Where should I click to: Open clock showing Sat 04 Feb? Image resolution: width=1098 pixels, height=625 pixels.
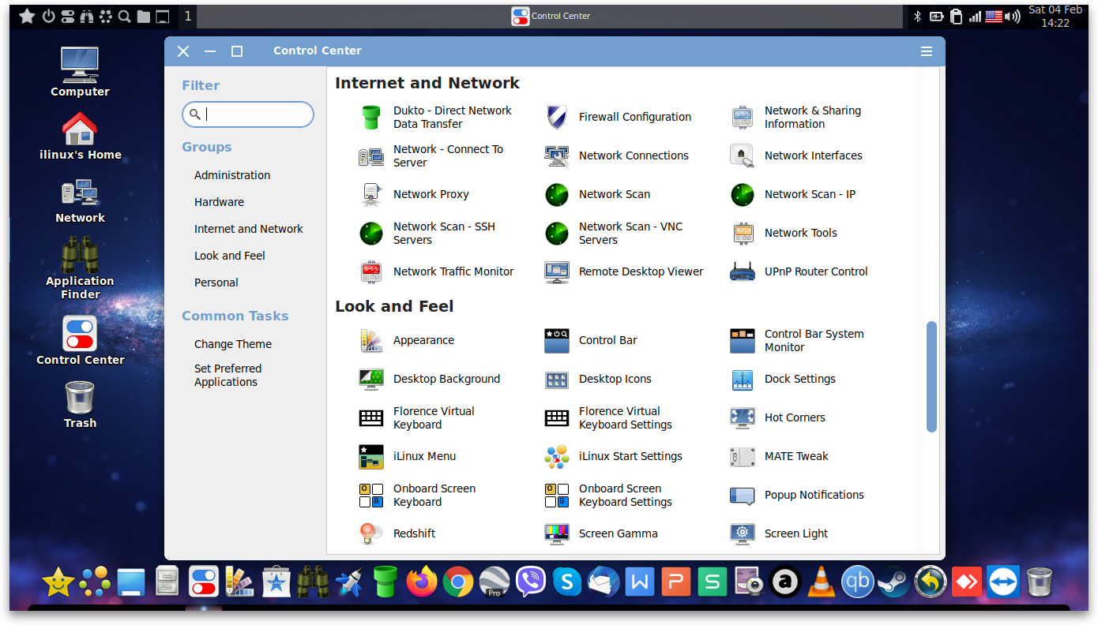pos(1055,17)
